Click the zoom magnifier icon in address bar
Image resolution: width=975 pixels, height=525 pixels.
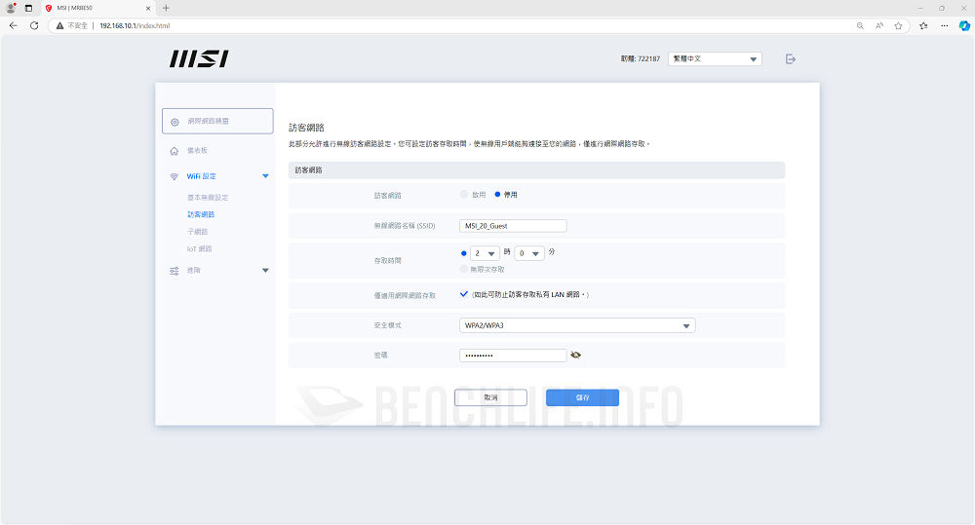pyautogui.click(x=860, y=25)
